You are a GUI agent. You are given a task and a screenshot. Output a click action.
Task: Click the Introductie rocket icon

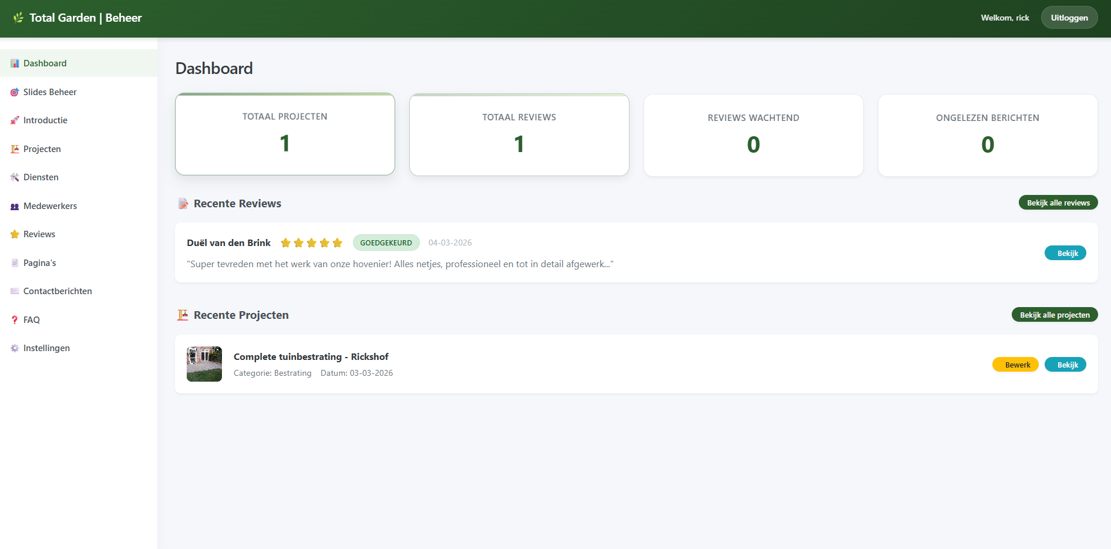15,120
